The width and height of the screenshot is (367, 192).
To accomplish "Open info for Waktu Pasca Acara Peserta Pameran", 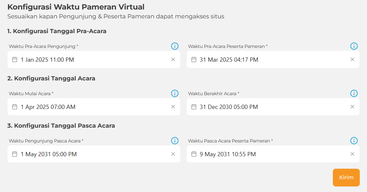I will tap(354, 141).
